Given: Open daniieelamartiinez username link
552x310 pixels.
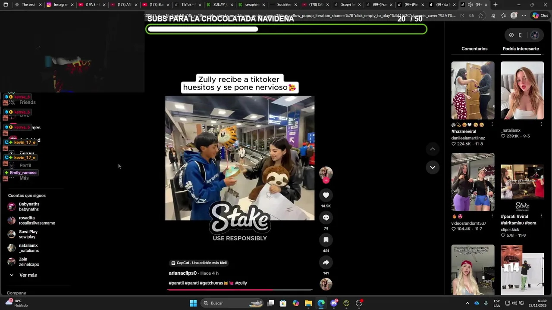Looking at the screenshot, I should pos(468,138).
